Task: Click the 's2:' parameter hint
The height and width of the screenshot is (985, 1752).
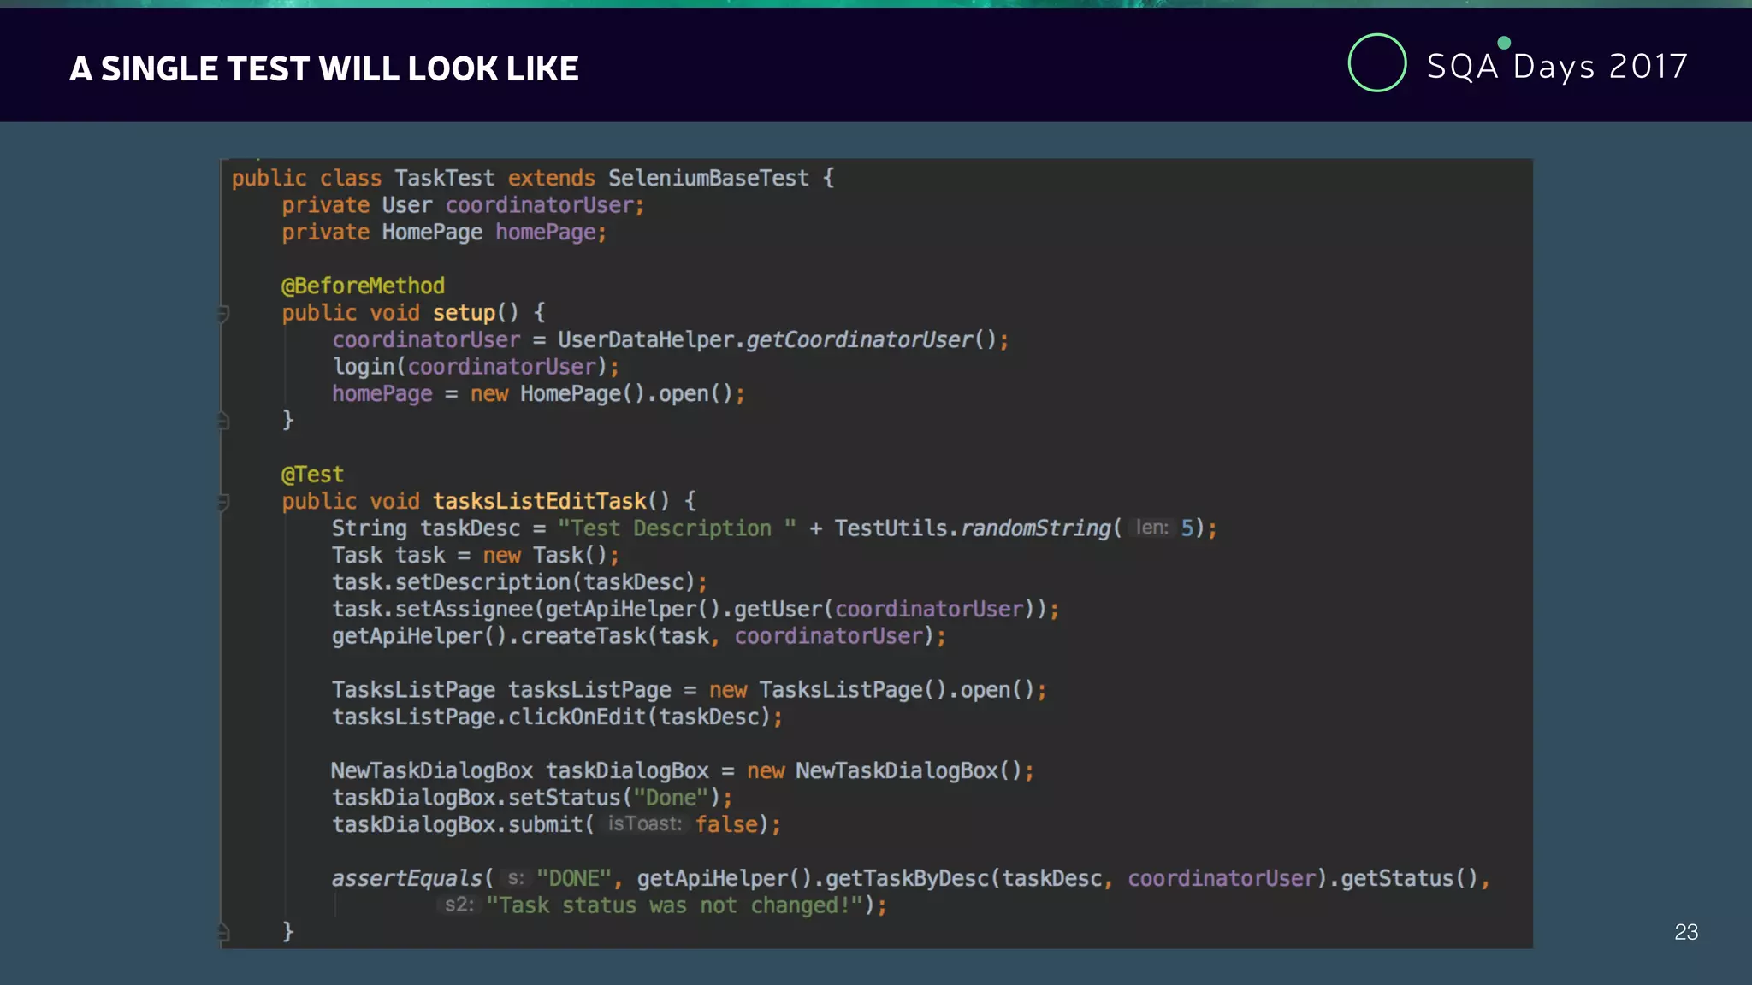Action: tap(459, 905)
